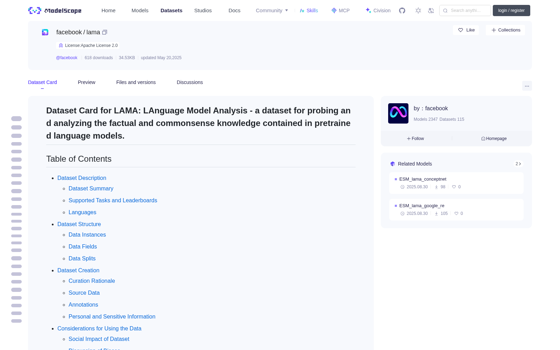Open the Data Splits link

[82, 258]
